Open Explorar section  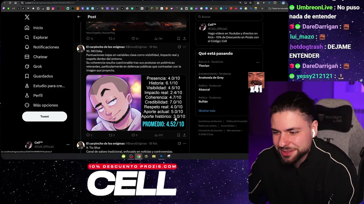click(x=36, y=37)
